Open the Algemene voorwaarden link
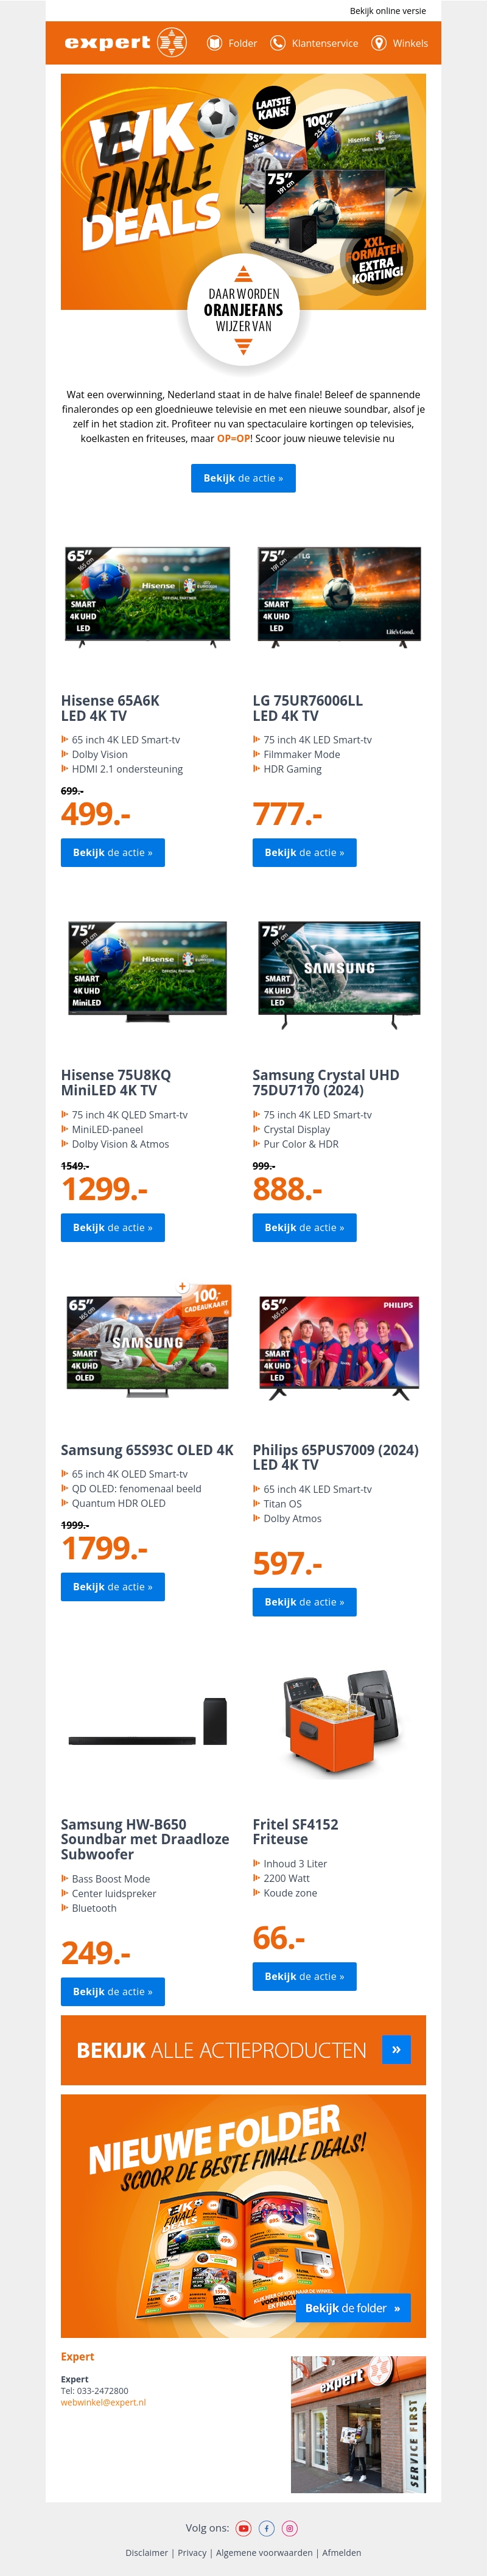 (x=264, y=2552)
